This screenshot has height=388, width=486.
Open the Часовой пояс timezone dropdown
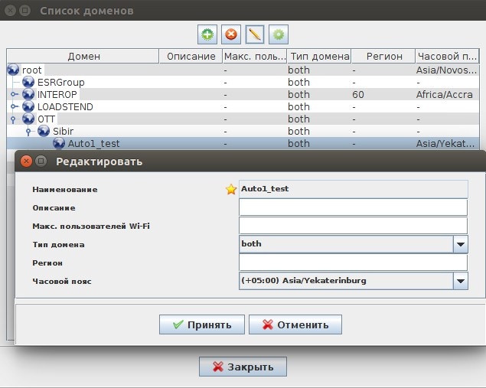(460, 281)
